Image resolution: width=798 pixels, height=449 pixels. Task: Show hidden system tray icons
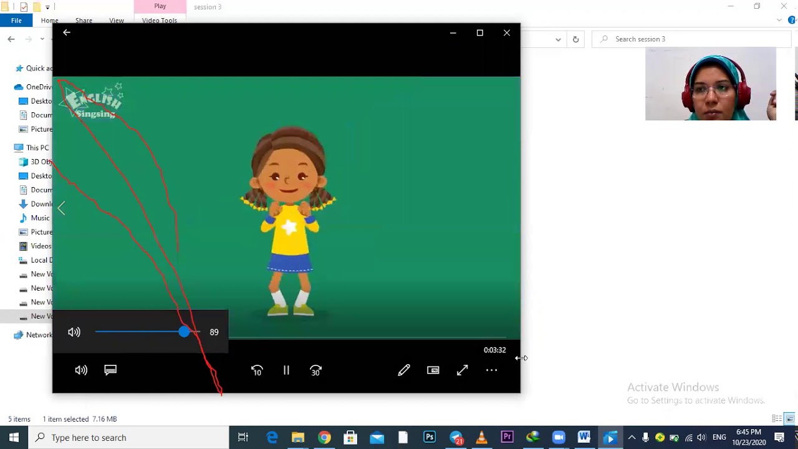(632, 437)
